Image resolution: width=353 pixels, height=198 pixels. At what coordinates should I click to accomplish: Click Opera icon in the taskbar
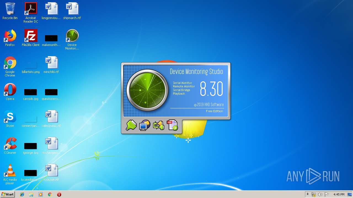[x=59, y=194]
